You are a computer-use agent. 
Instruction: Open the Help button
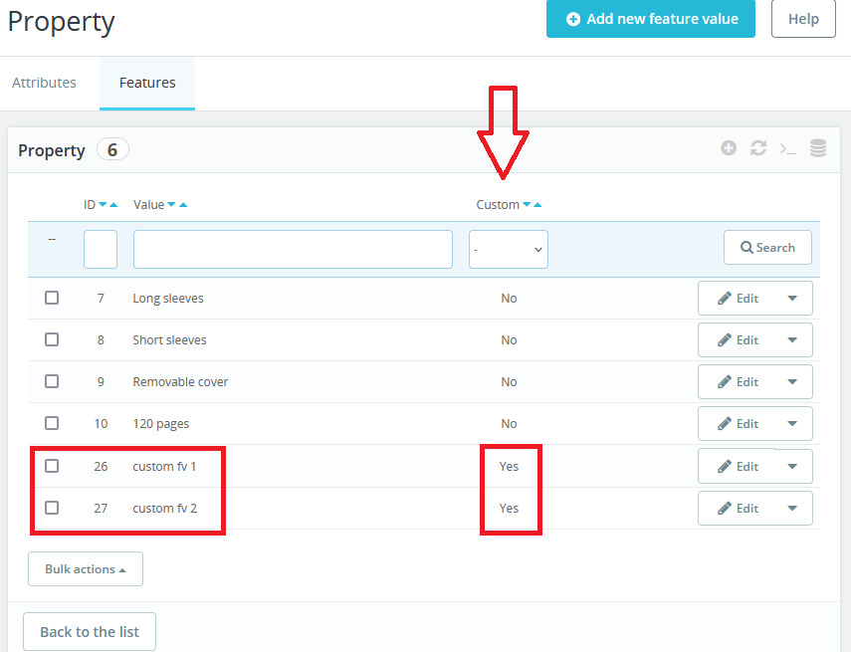coord(803,19)
